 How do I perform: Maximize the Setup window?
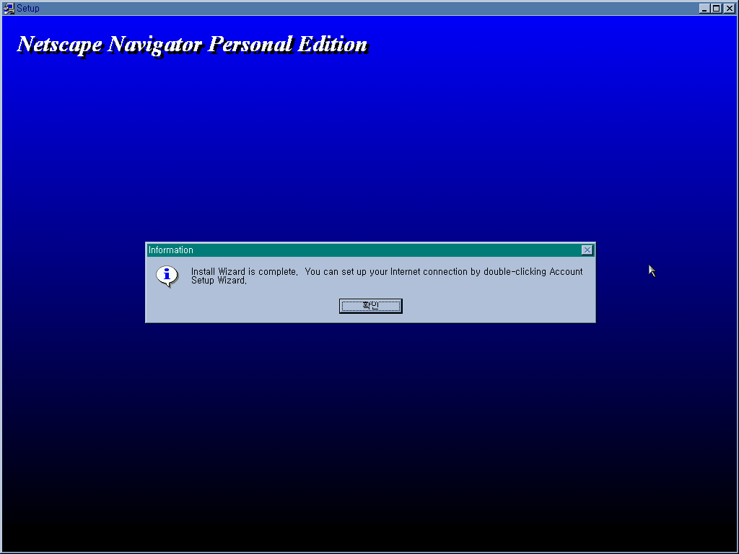coord(717,8)
